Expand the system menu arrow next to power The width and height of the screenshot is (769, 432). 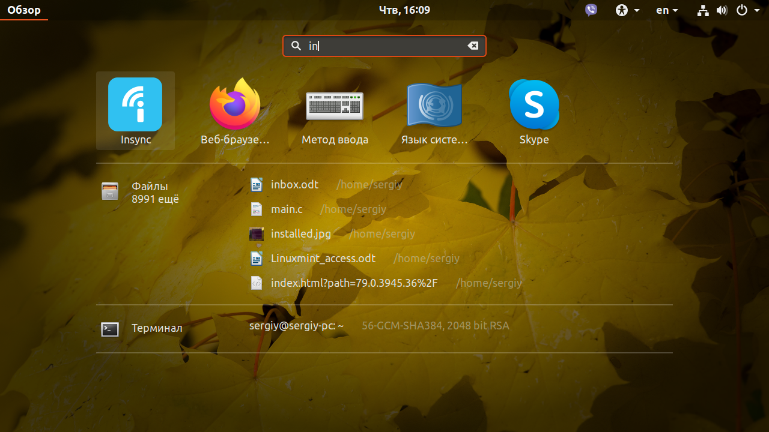tap(757, 10)
